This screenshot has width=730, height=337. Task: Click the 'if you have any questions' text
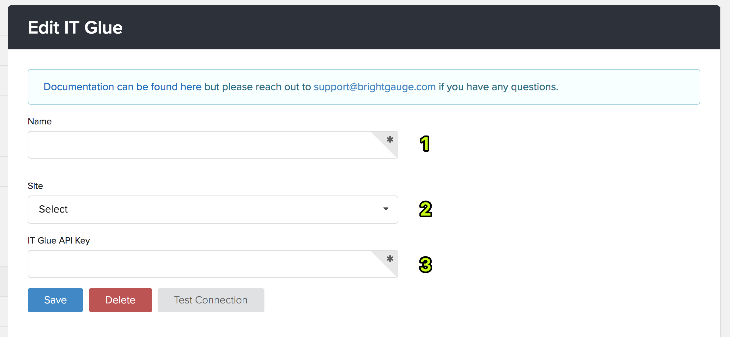(x=498, y=87)
